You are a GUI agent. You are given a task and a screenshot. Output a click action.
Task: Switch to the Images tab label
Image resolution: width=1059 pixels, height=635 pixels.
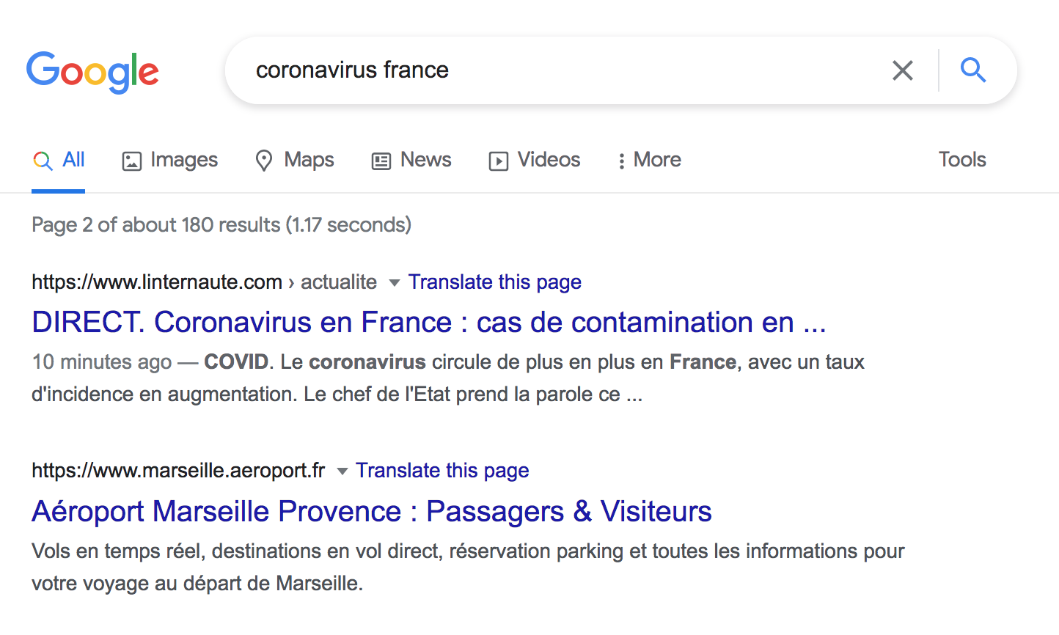click(184, 160)
